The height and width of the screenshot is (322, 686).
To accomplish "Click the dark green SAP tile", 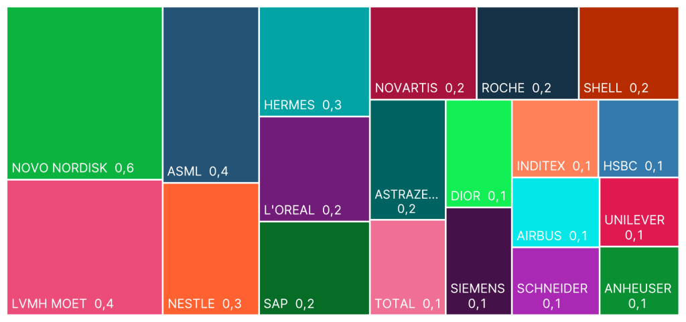I will coord(314,268).
